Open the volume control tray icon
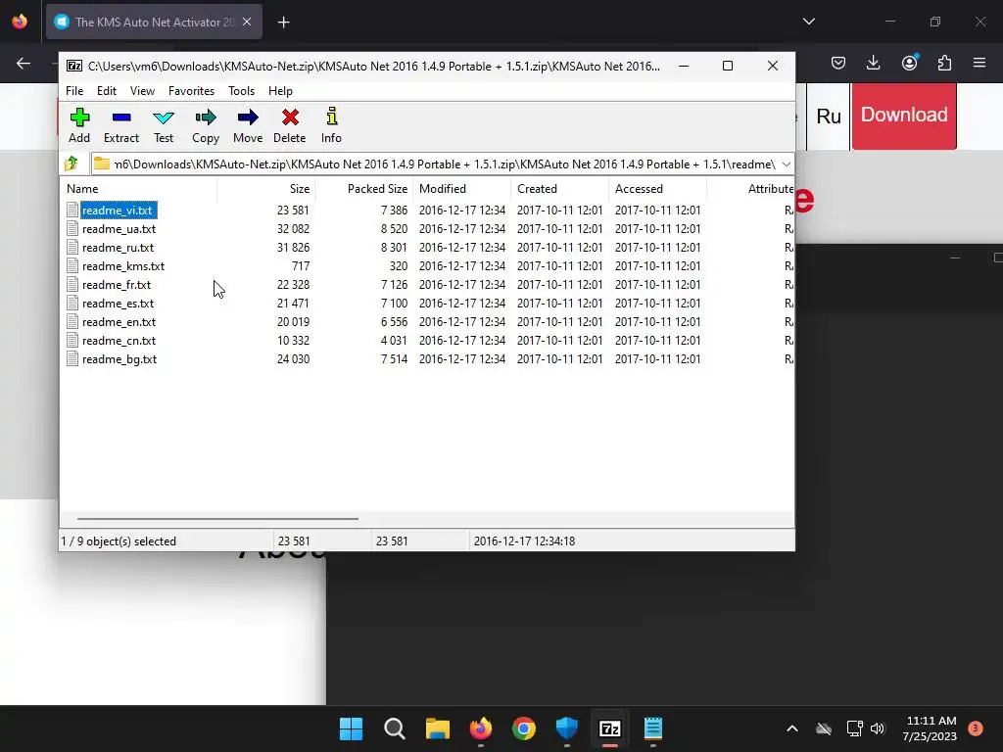Screen dimensions: 1003x752 point(878,728)
